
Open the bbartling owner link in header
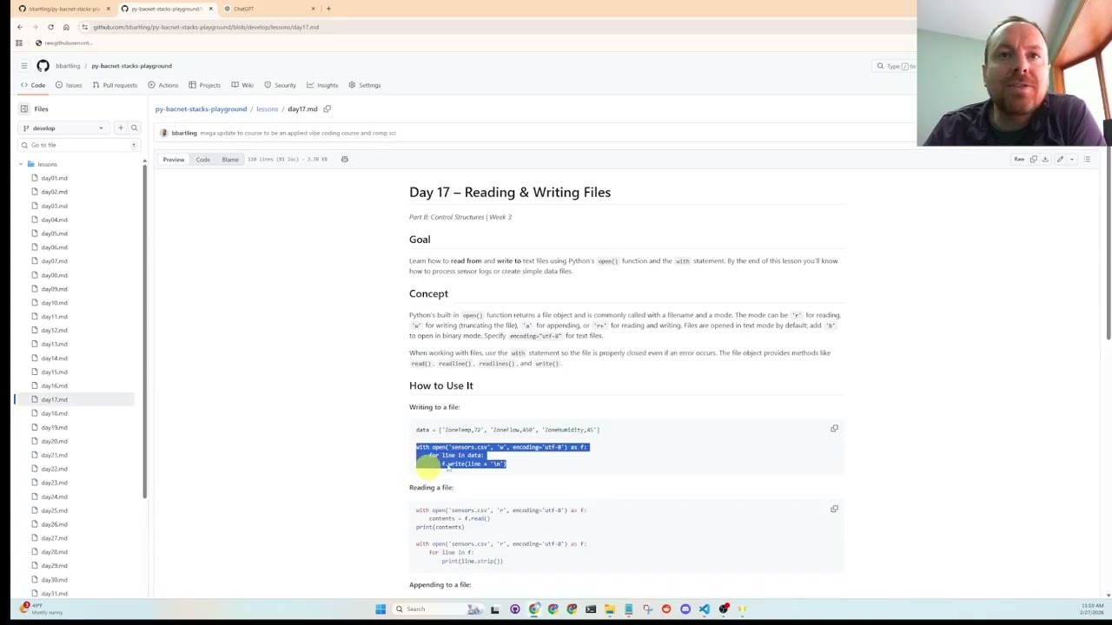click(68, 66)
